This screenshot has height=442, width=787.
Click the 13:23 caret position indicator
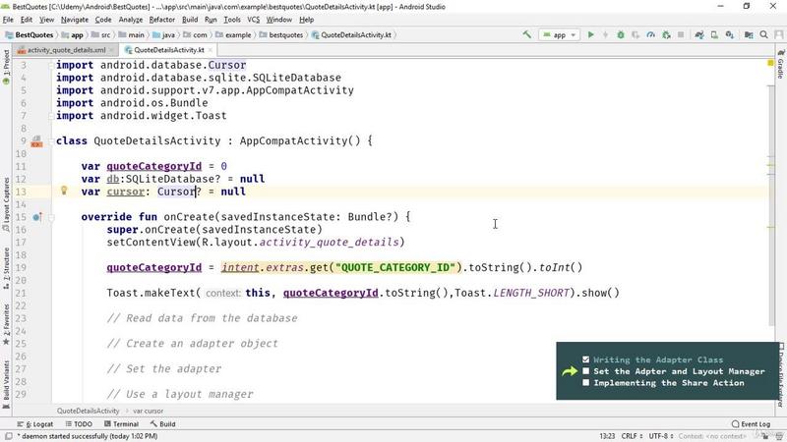[x=607, y=436]
